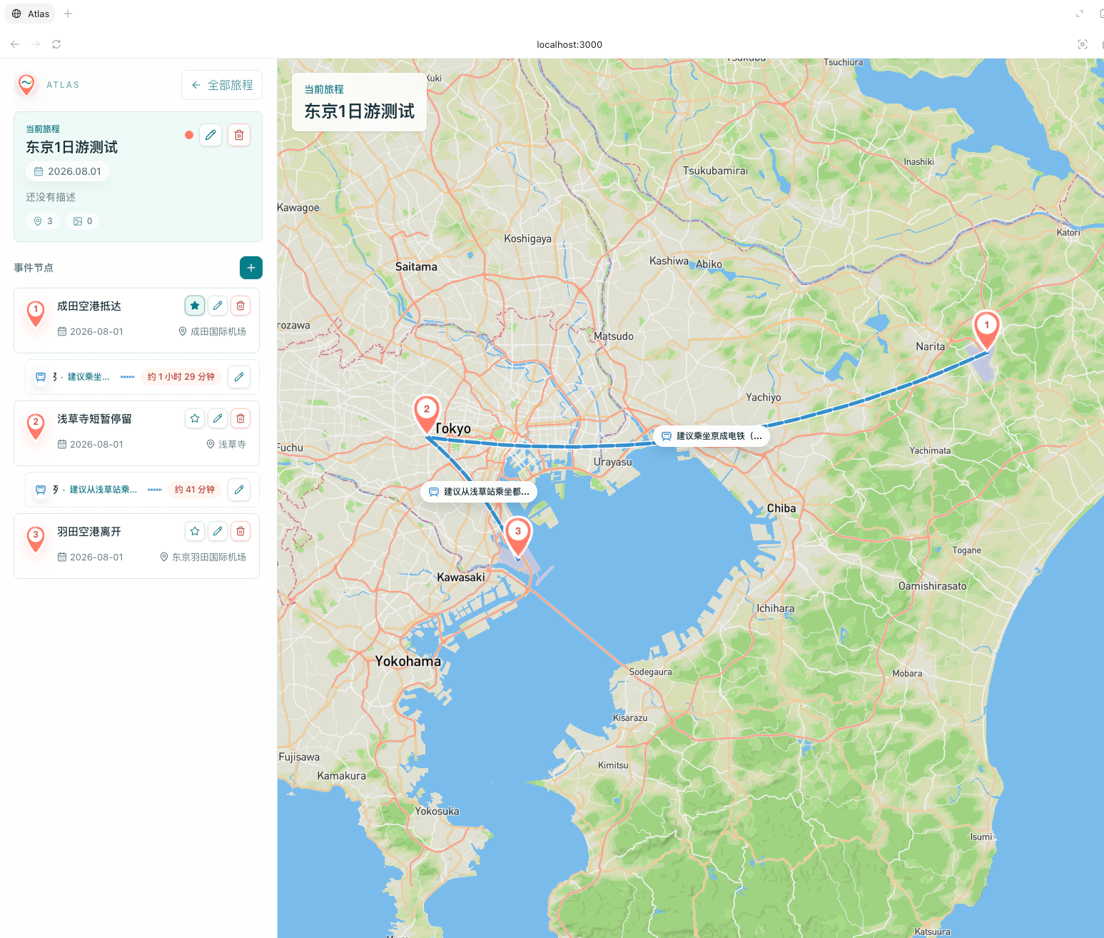The image size is (1104, 938).
Task: Add a new 事件节点 with plus button
Action: 251,268
